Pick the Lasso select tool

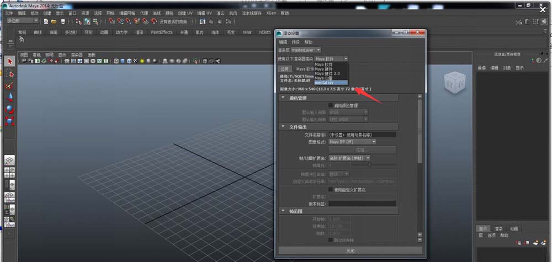(x=9, y=73)
